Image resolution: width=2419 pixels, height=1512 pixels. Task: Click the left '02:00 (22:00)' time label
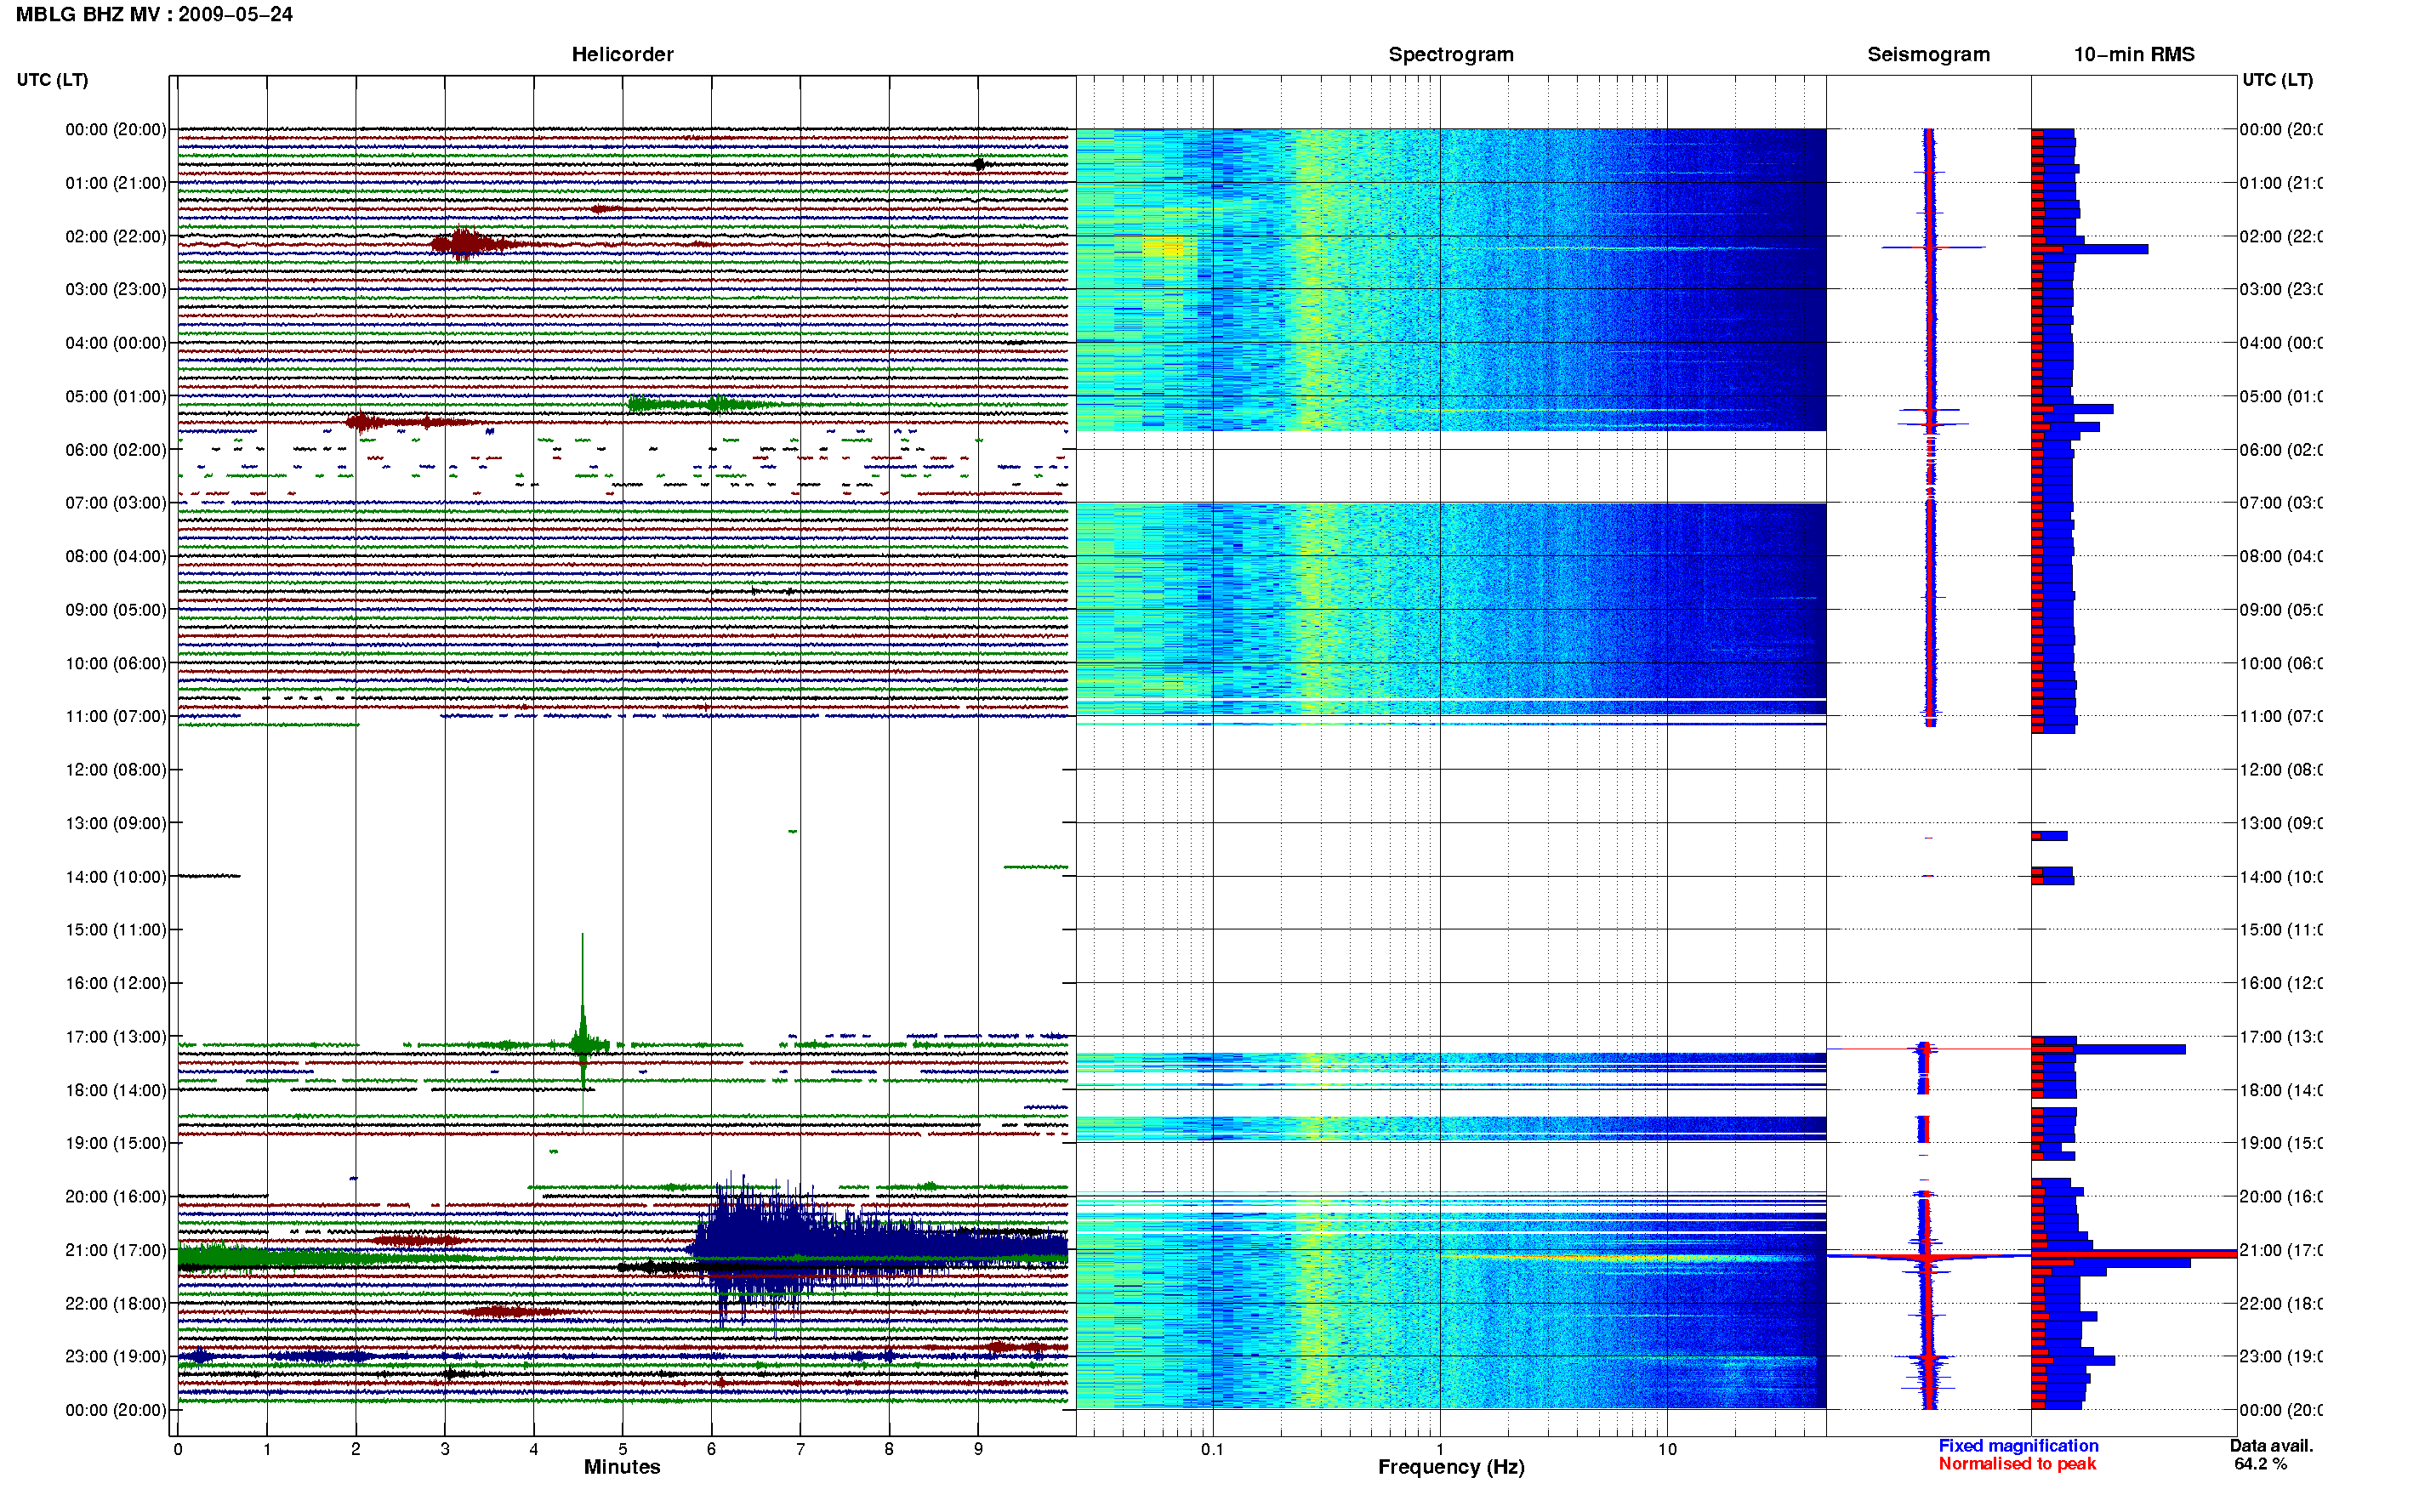(116, 236)
